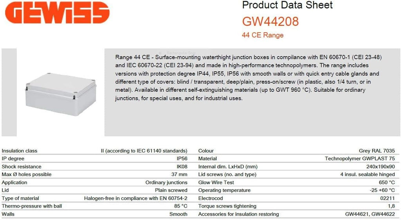
Task: Click the Glow Wire Test label
Action: pyautogui.click(x=216, y=182)
